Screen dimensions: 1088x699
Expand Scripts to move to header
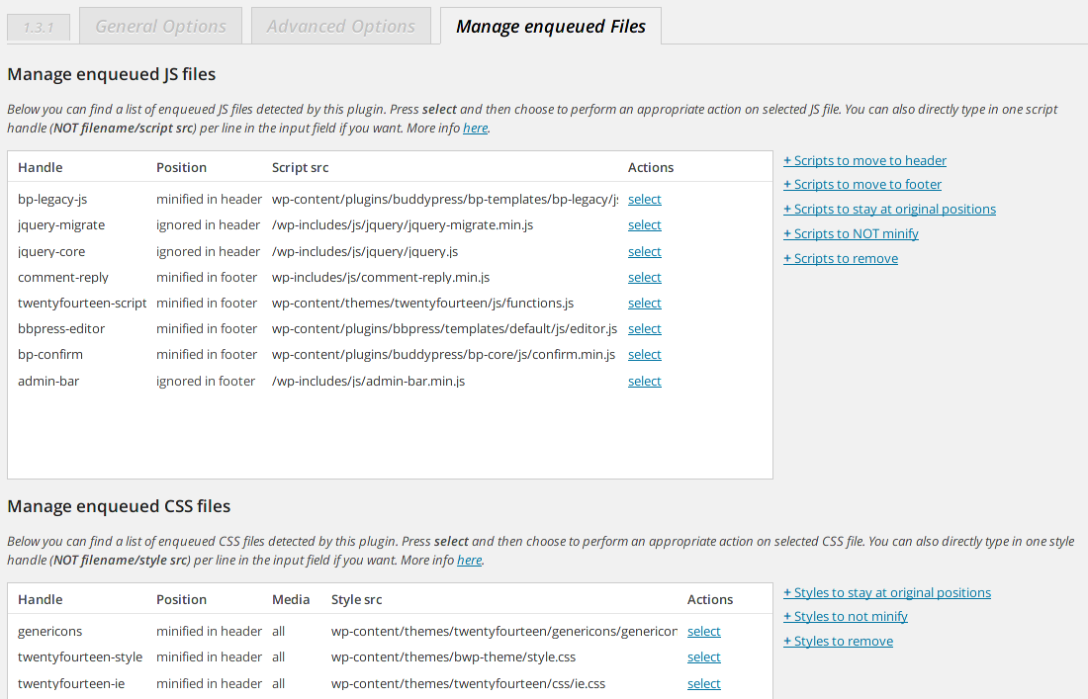(864, 160)
